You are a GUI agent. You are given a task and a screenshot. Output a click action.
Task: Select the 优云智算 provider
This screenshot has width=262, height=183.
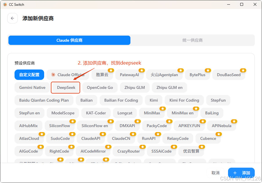click(191, 151)
